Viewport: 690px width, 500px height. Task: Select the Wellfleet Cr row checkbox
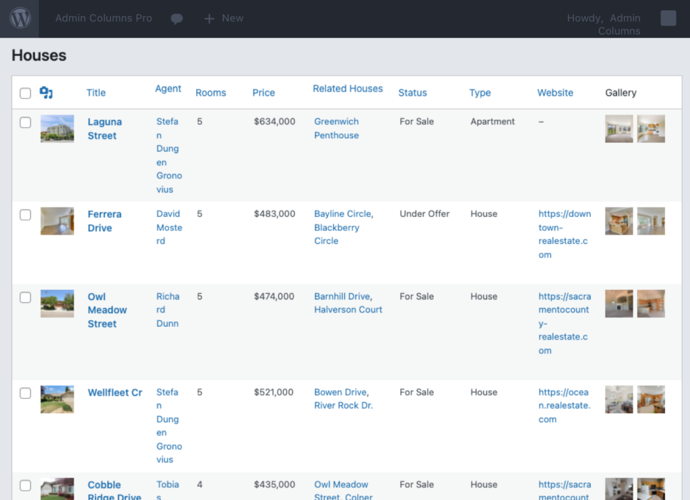26,393
